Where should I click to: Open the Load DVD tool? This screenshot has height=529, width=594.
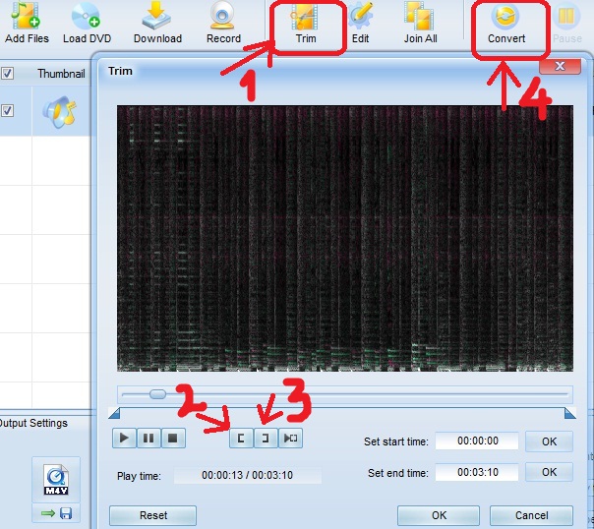tap(87, 22)
